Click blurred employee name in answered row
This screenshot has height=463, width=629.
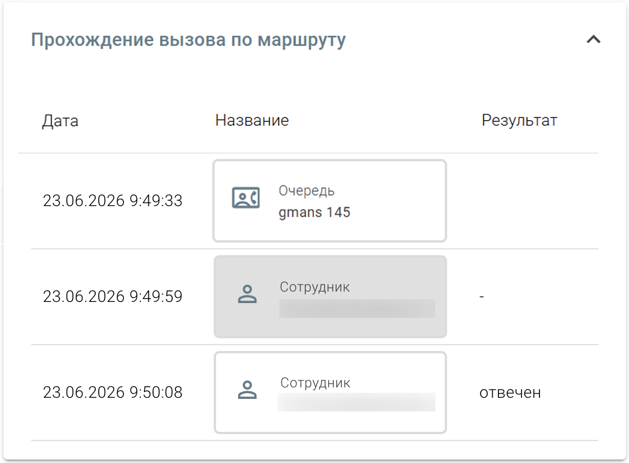(x=356, y=402)
